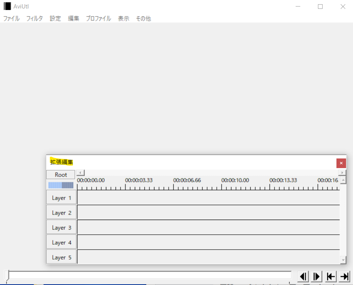The image size is (353, 285).
Task: Click the timeline zoom scale bar
Action: [x=61, y=185]
